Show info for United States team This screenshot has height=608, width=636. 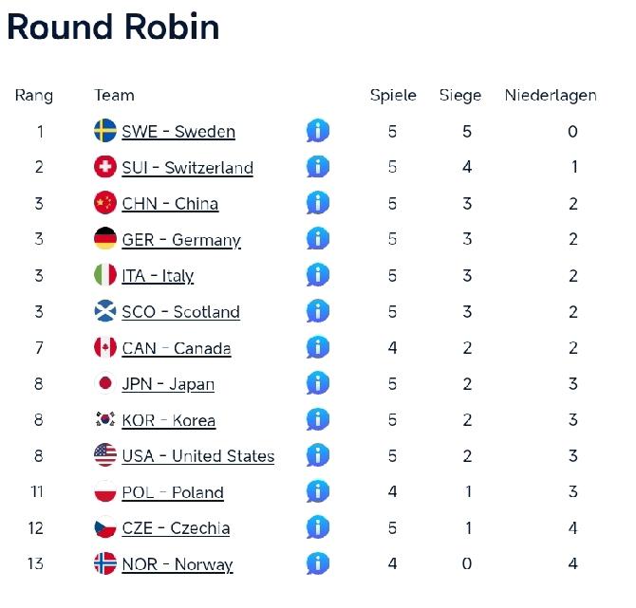318,455
